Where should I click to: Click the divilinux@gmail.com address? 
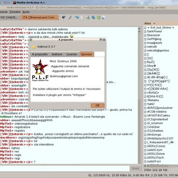pos(64,76)
